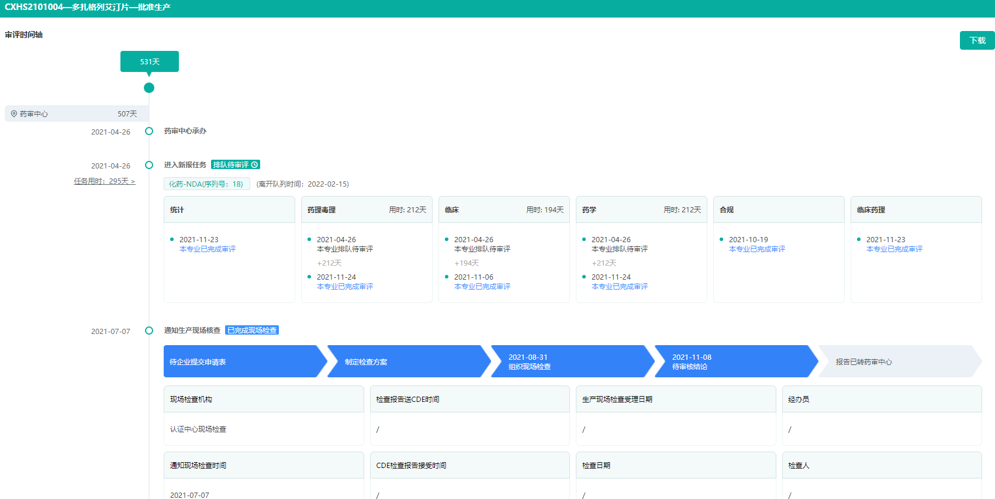Open 本专业已完成审评 link in 临床药理 card
Screen dimensions: 995x499
894,249
